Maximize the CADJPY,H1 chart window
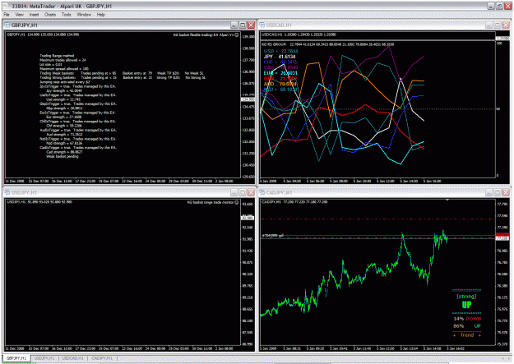Viewport: 514px width, 364px height. pos(498,192)
